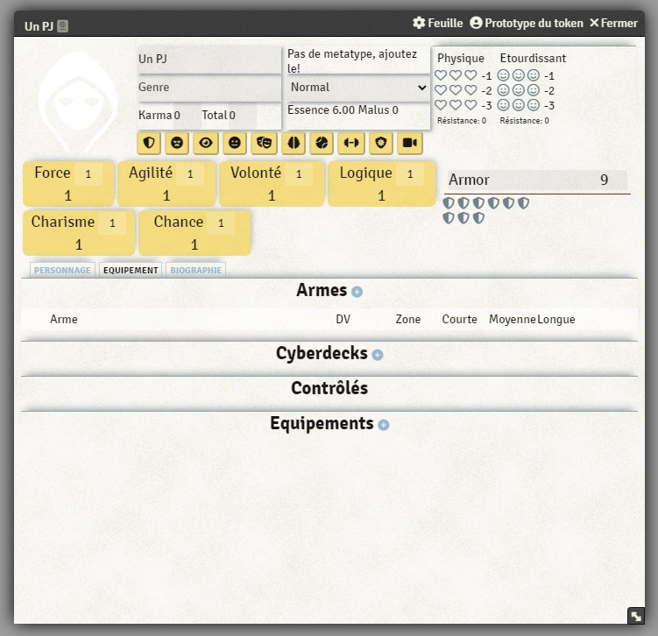
Task: Click the theater masks roll icon
Action: [264, 143]
